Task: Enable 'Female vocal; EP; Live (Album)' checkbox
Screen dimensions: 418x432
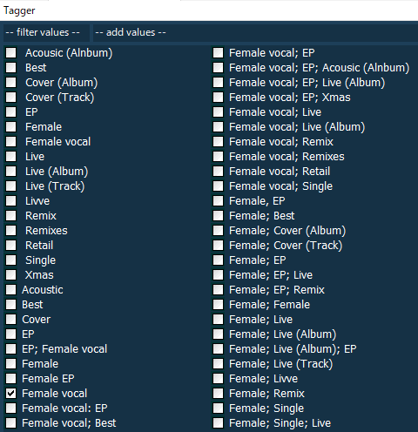Action: 218,82
